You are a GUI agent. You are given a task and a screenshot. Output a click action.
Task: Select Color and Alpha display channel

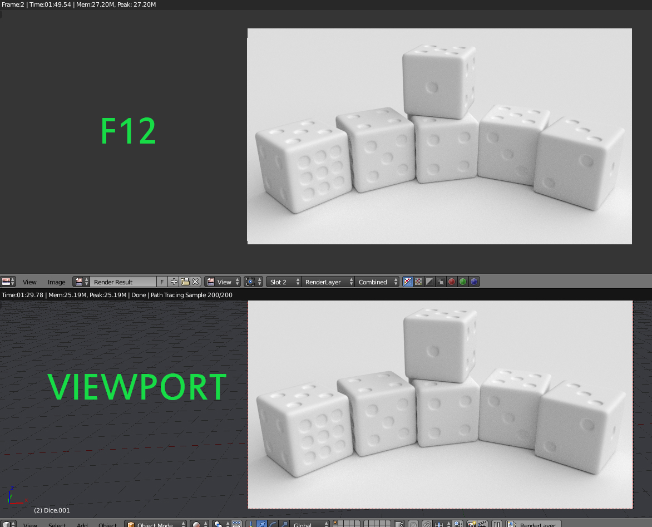[x=407, y=282]
